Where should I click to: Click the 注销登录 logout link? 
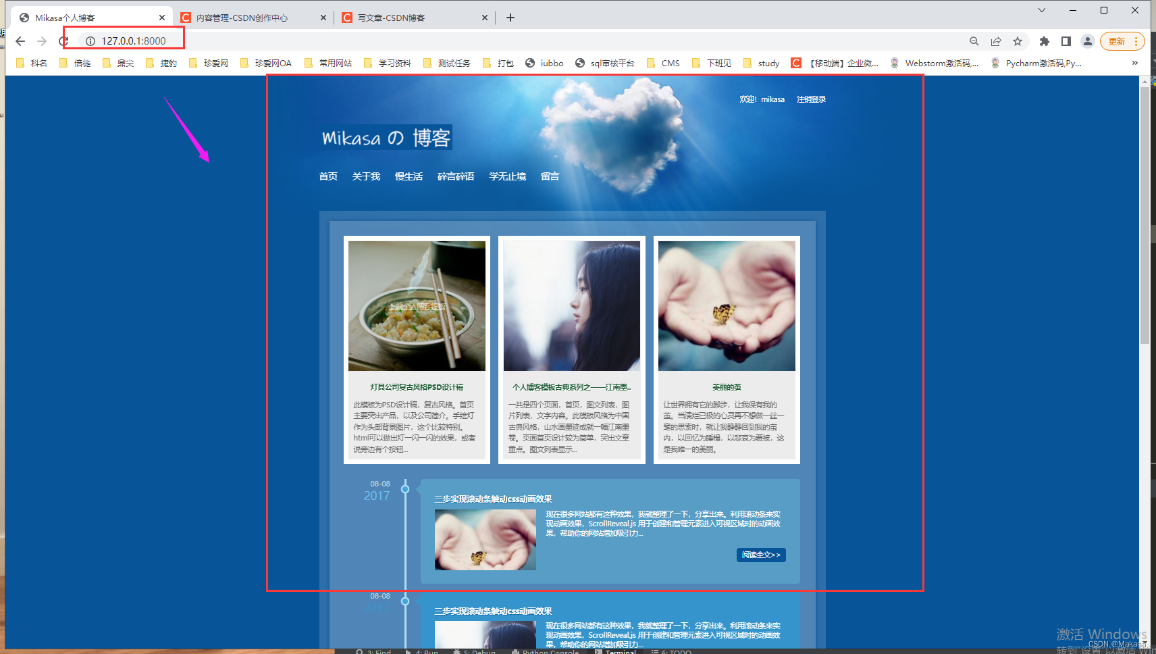click(x=811, y=99)
